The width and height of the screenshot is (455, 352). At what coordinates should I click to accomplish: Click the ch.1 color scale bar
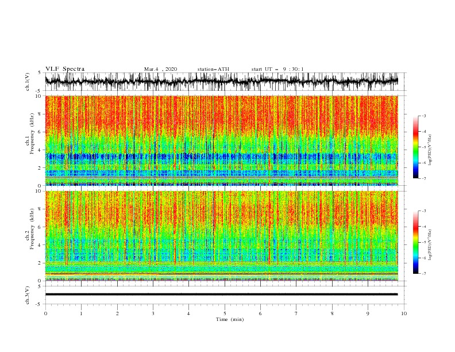pos(415,147)
